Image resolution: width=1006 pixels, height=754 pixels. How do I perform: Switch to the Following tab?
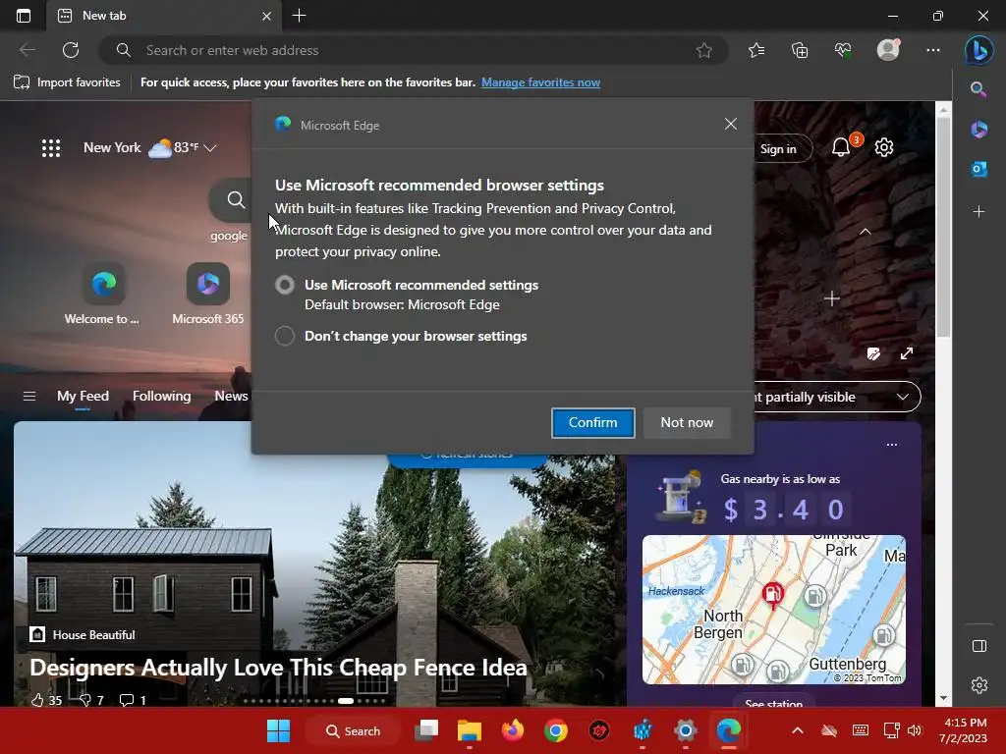click(162, 397)
